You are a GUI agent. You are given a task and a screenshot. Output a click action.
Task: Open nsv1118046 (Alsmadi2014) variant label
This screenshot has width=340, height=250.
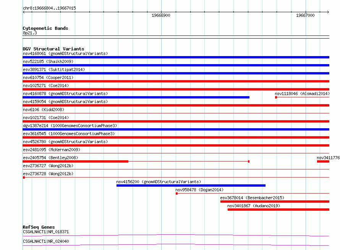302,94
